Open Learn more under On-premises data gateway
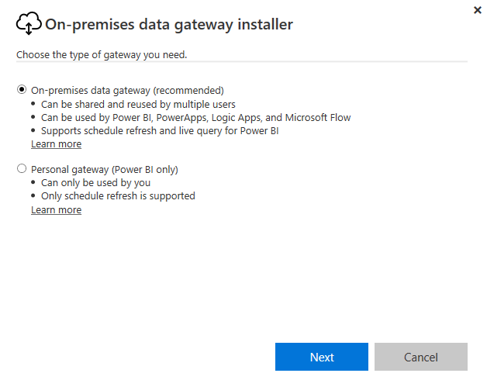487x387 pixels. pyautogui.click(x=56, y=144)
